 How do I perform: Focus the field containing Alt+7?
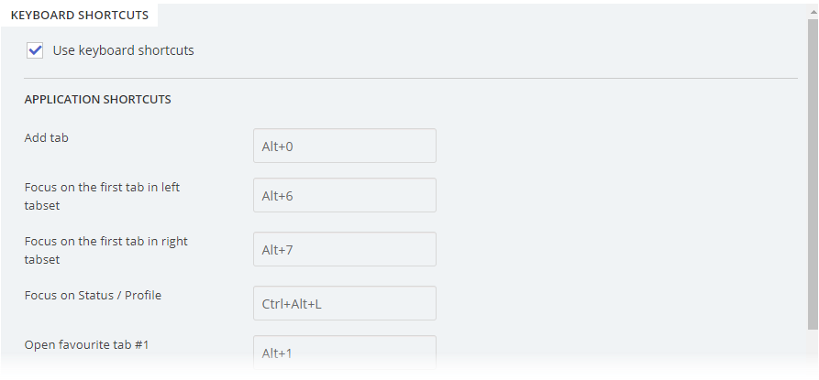point(344,249)
